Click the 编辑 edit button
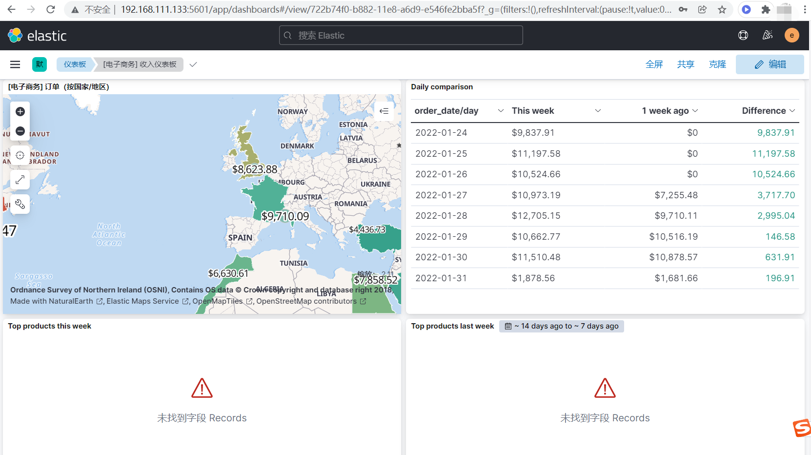This screenshot has width=811, height=455. tap(770, 64)
